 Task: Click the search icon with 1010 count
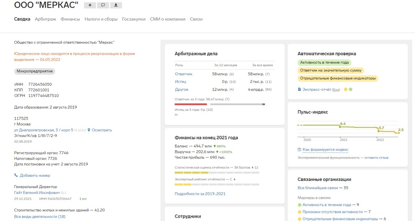(80, 130)
